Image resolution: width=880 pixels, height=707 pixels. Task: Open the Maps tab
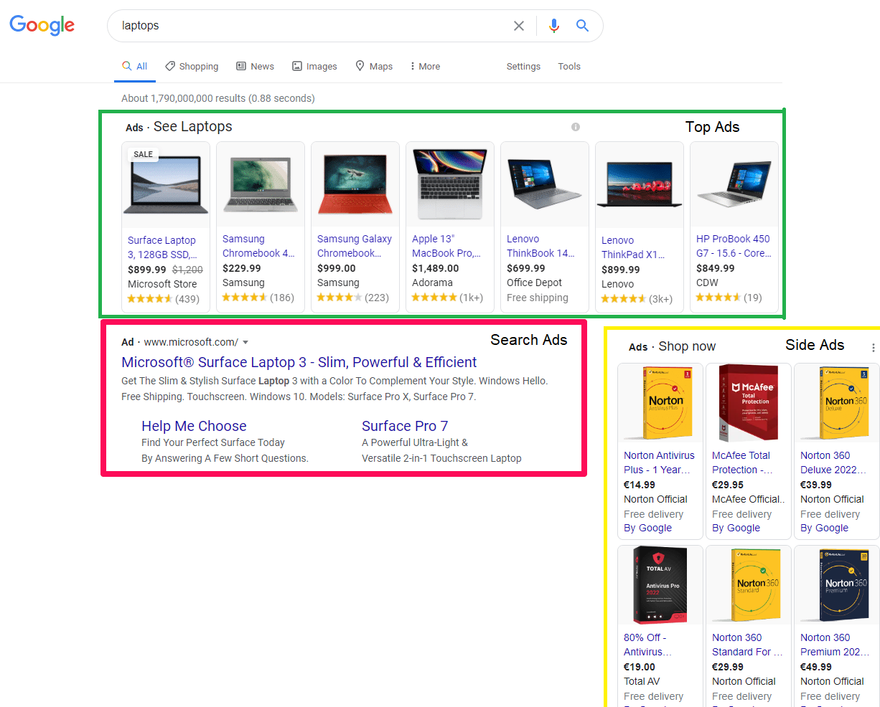coord(374,66)
